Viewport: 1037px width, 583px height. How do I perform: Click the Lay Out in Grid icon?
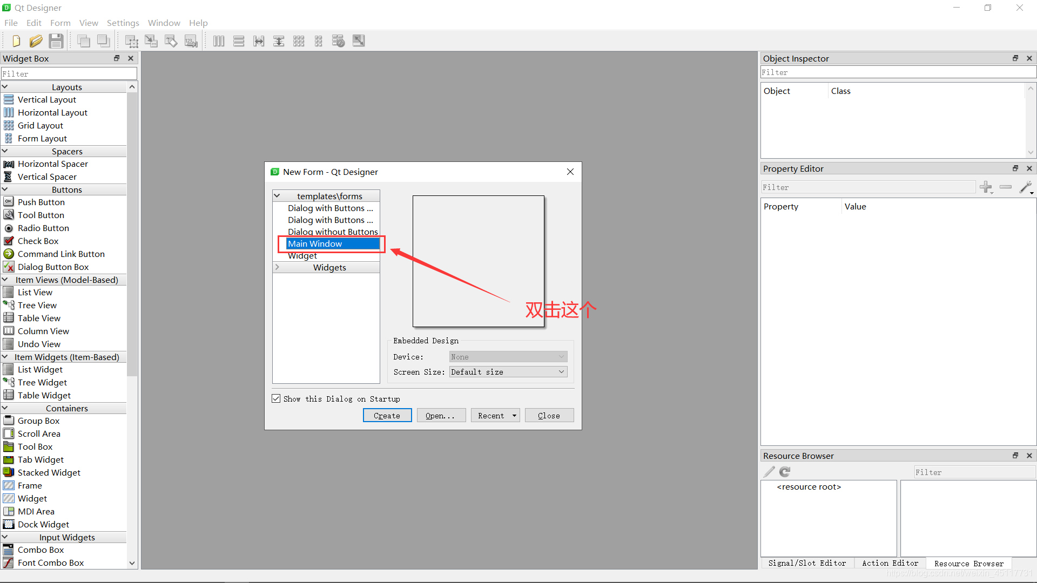click(x=299, y=41)
